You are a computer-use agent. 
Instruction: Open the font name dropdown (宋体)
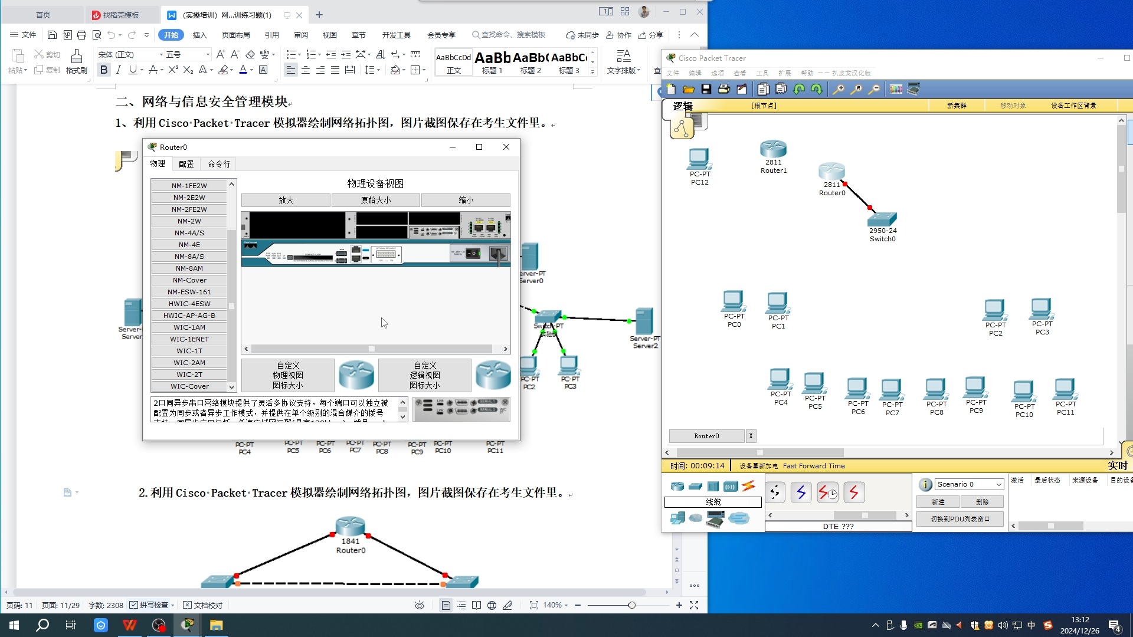pos(161,54)
